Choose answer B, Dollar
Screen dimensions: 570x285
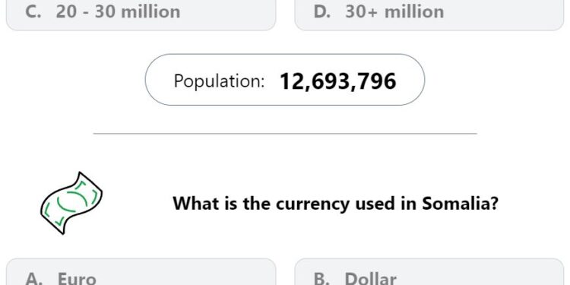tap(429, 271)
